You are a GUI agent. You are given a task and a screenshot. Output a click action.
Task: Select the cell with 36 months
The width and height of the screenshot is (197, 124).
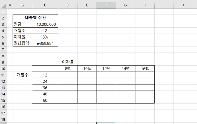pos(45,88)
